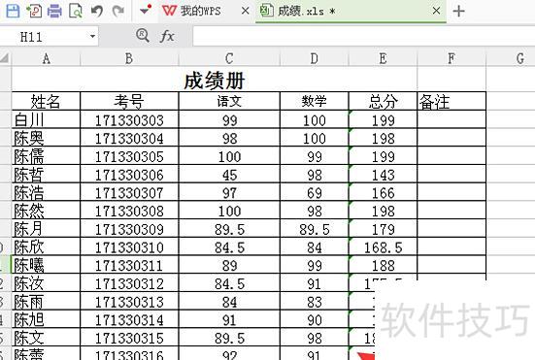Close the 成绩.xls tab

point(436,11)
